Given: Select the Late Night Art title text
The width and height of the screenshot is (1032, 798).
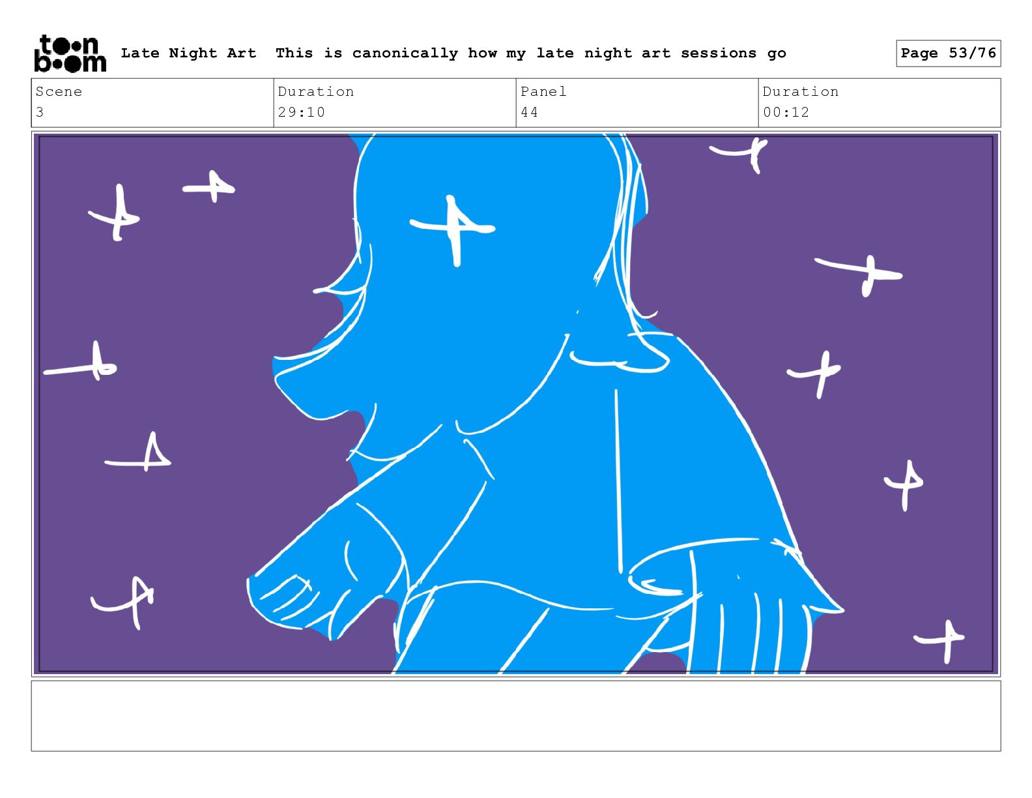Looking at the screenshot, I should coord(188,53).
